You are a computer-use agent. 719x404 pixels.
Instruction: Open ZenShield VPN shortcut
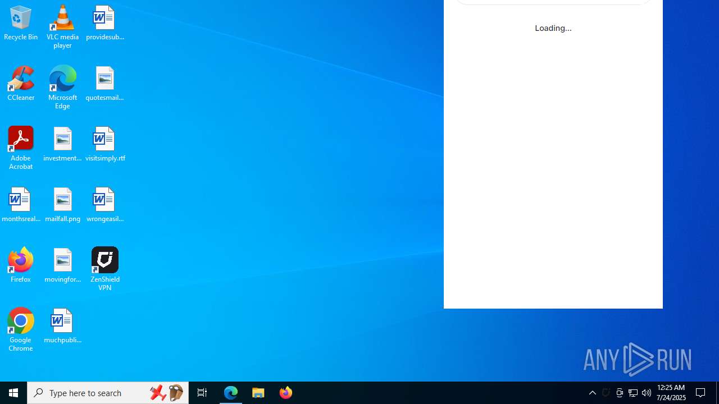(x=105, y=269)
